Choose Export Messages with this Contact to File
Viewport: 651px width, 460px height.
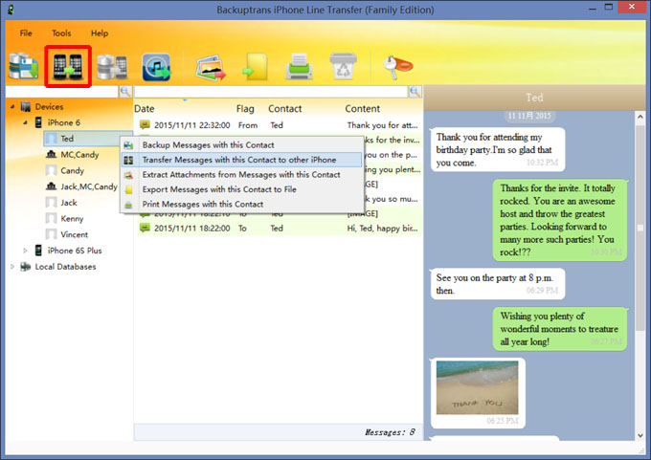click(x=241, y=189)
